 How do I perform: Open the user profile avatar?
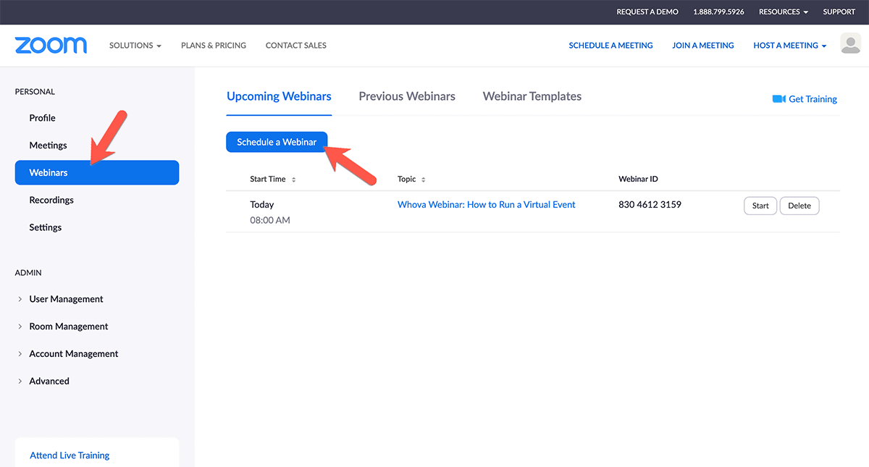pos(850,43)
